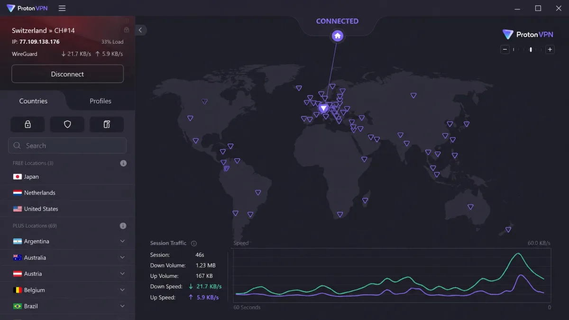
Task: Click the green download speed graph peak
Action: 519,254
